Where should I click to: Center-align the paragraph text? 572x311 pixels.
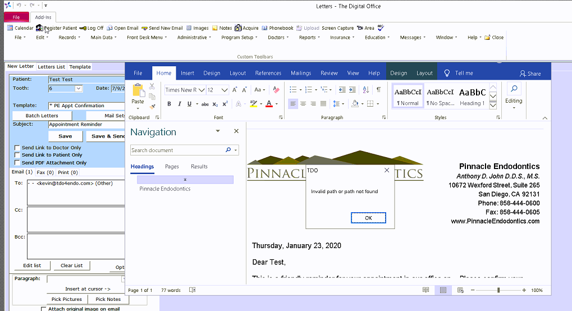point(303,104)
